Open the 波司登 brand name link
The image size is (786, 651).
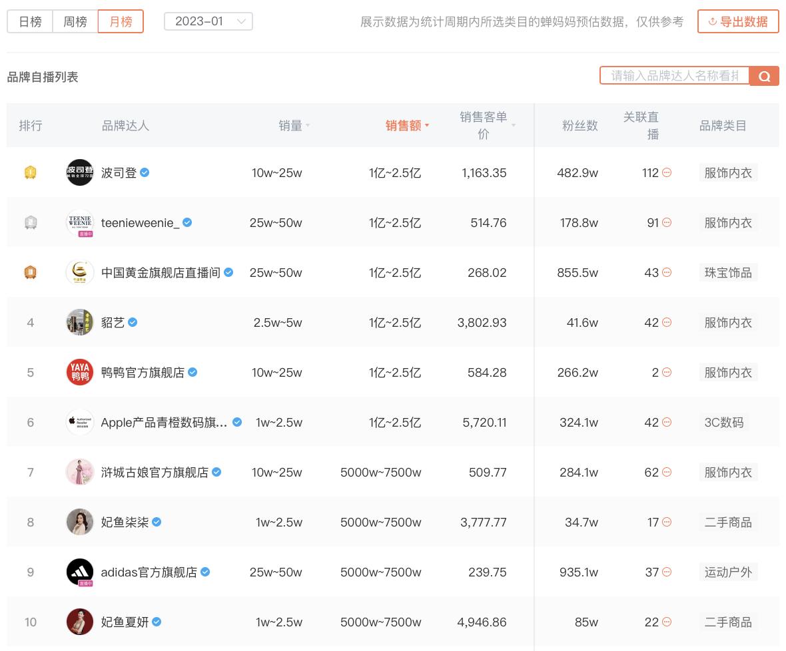(119, 173)
